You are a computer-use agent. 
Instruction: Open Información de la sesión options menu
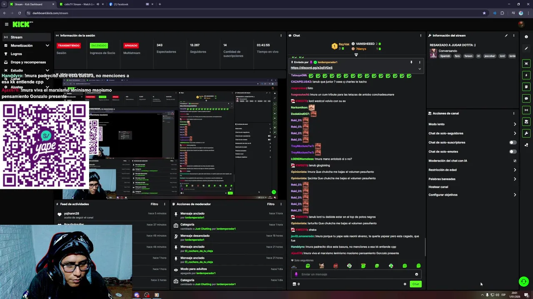281,36
